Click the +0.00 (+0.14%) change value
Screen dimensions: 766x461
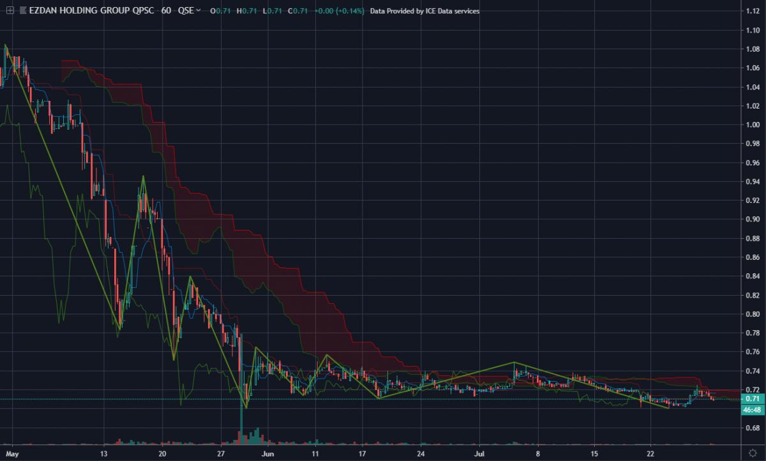(339, 11)
